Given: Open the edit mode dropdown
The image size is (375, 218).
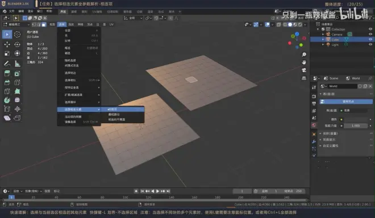Looking at the screenshot, I should (x=16, y=24).
